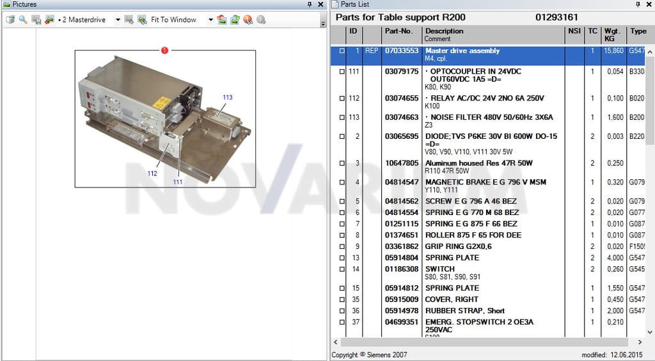Tick the checkbox for MAGNETIC BRAKE row 4
The width and height of the screenshot is (655, 361).
point(342,182)
